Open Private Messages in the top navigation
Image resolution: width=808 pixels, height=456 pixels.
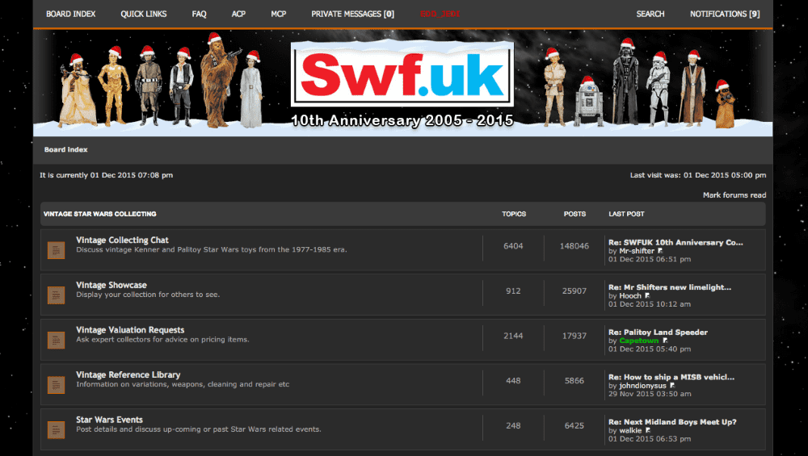(x=352, y=14)
